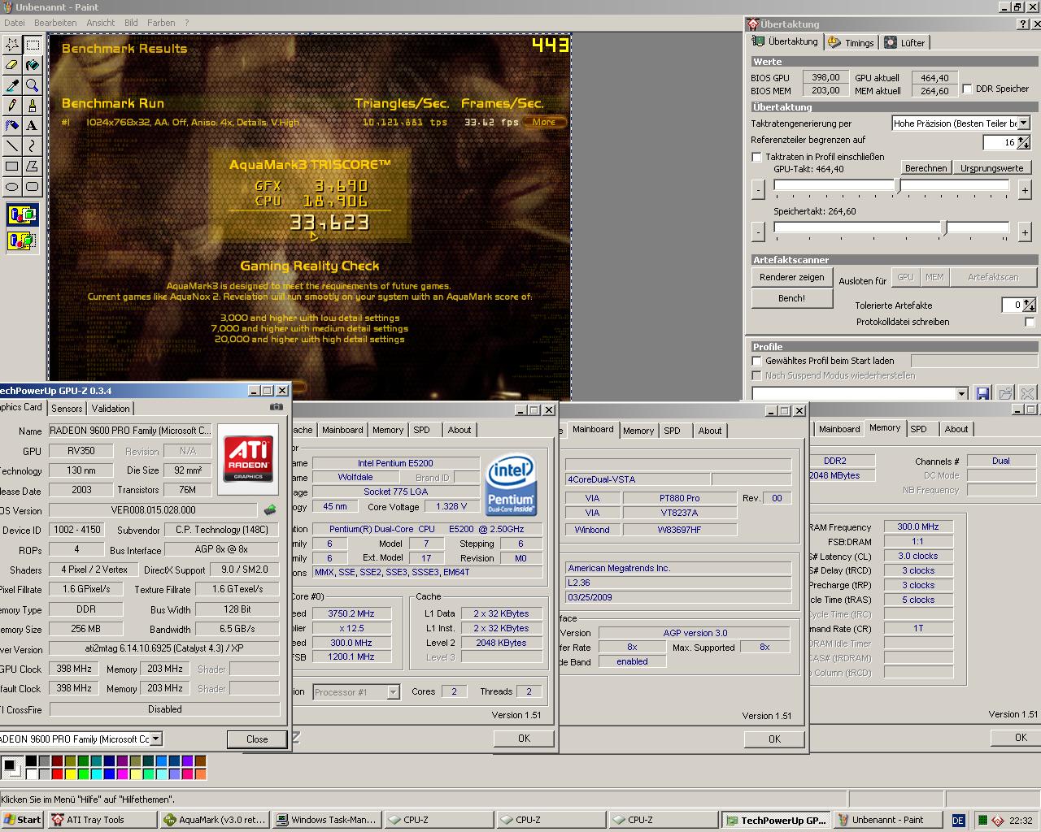Click the Referenzteiler spinner arrows
The image size is (1041, 832).
1024,142
